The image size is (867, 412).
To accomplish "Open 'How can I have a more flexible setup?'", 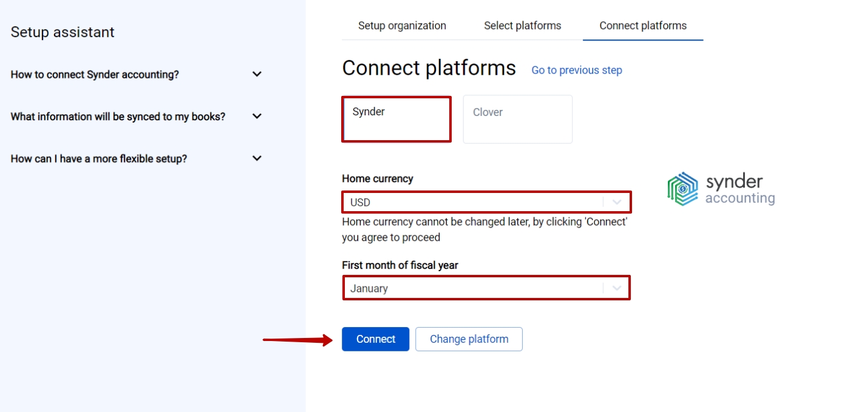I will coord(99,159).
